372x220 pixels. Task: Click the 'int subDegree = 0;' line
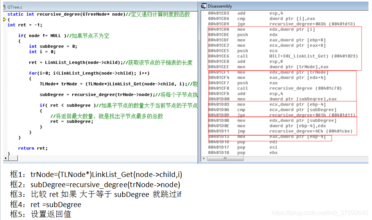pyautogui.click(x=53, y=46)
